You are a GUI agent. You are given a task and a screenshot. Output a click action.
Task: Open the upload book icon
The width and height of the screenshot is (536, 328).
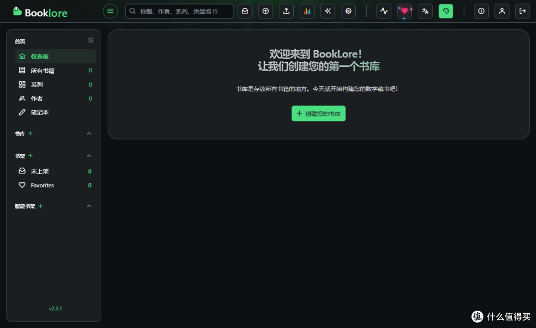[x=286, y=11]
